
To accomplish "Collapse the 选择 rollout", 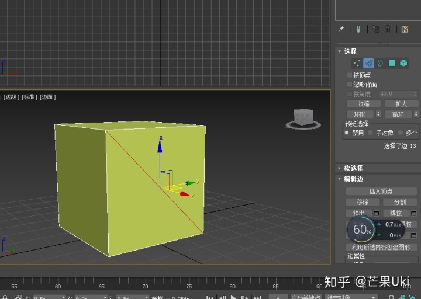I will [x=340, y=51].
